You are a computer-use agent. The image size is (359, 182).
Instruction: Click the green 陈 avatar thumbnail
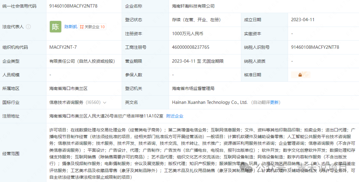tap(56, 27)
